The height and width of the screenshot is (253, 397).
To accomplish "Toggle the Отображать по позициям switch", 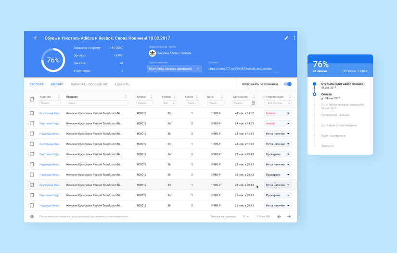I will 287,84.
